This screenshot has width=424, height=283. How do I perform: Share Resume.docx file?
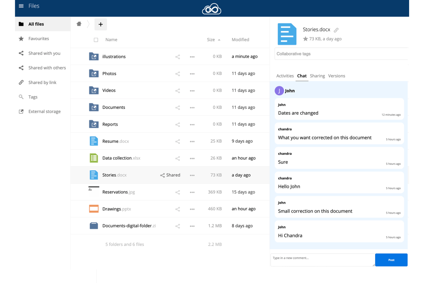tap(178, 141)
